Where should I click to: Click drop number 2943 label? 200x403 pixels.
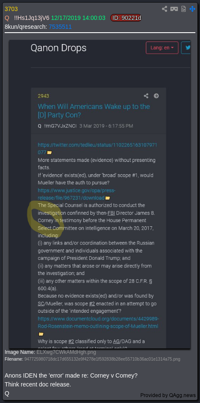pos(43,96)
